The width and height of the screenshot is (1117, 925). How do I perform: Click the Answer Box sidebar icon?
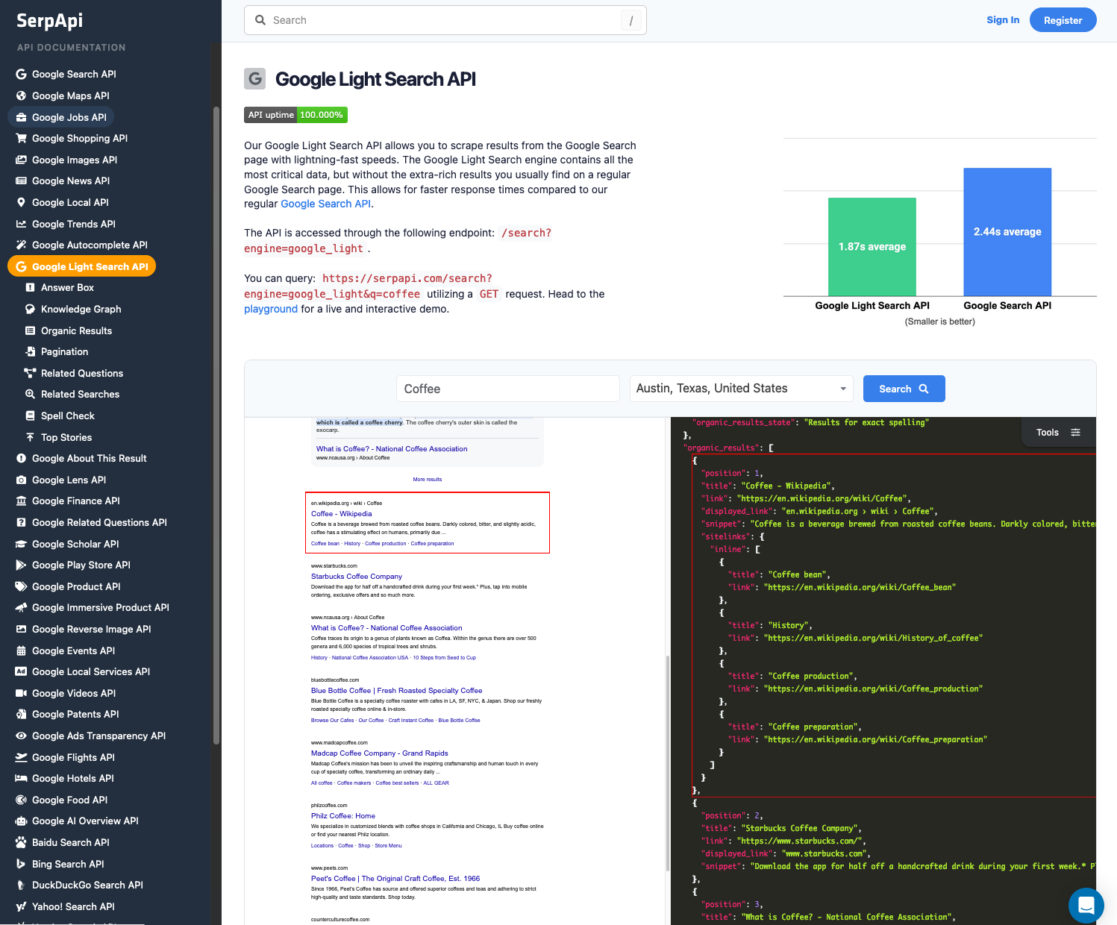30,287
